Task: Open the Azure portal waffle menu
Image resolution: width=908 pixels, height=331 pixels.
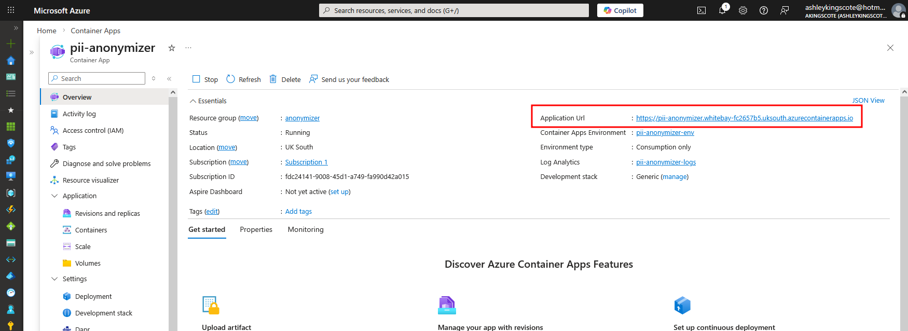Action: (x=11, y=10)
